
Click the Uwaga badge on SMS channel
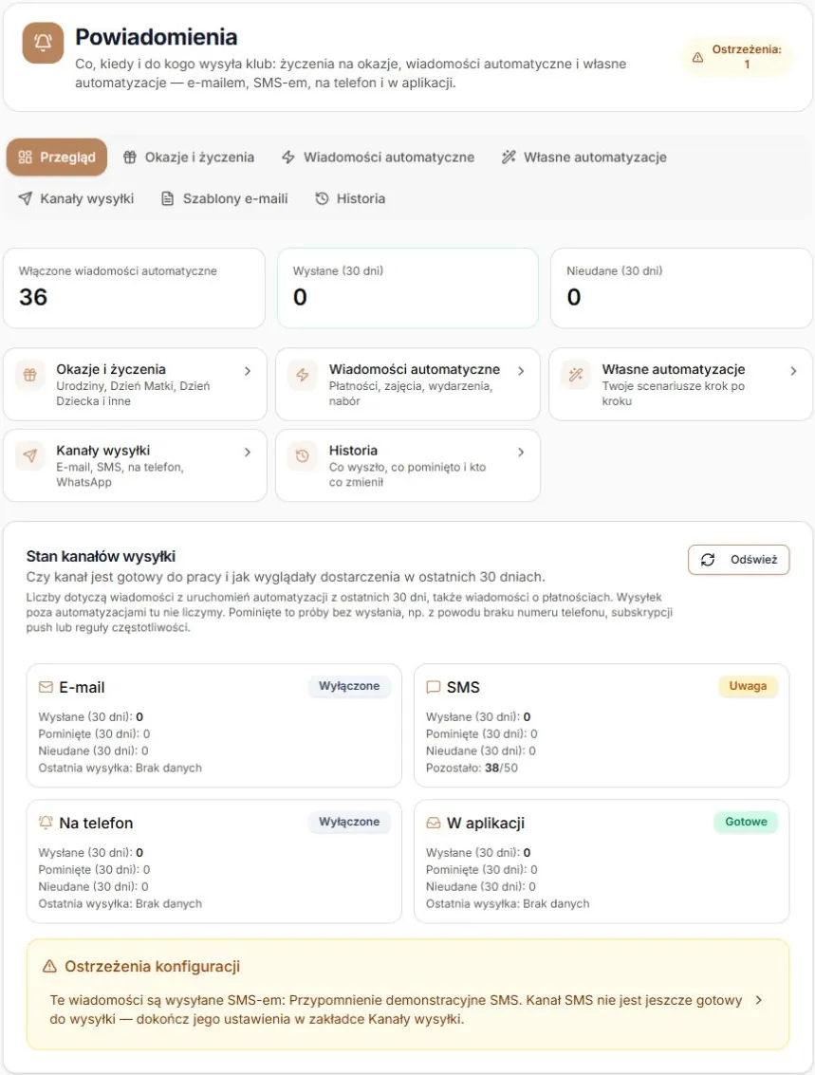coord(748,686)
